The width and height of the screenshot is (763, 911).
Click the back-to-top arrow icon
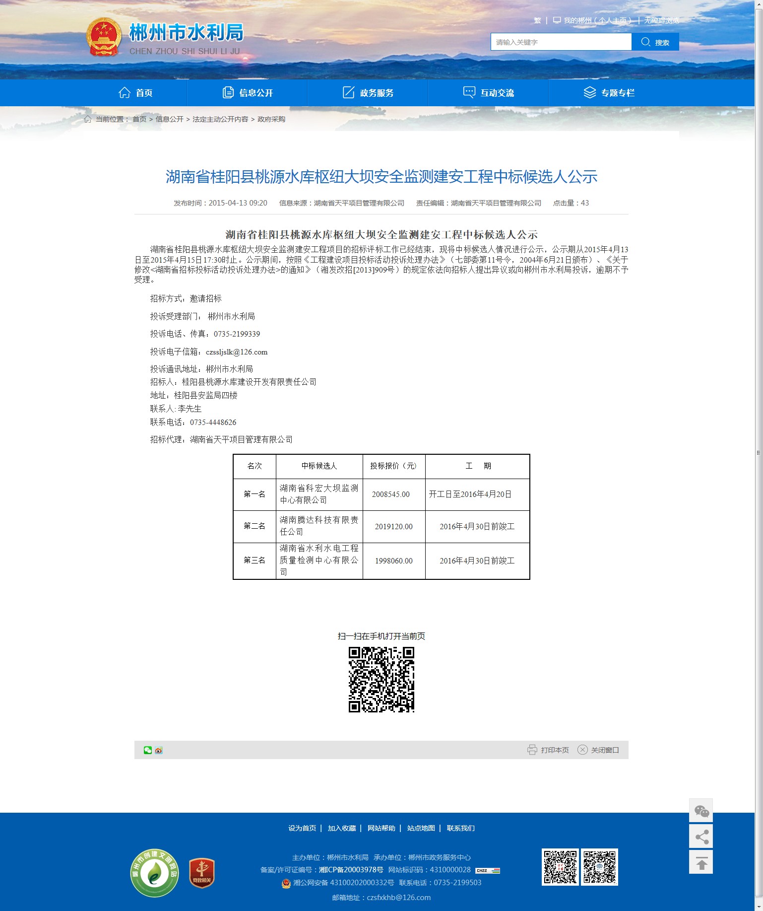[x=701, y=863]
